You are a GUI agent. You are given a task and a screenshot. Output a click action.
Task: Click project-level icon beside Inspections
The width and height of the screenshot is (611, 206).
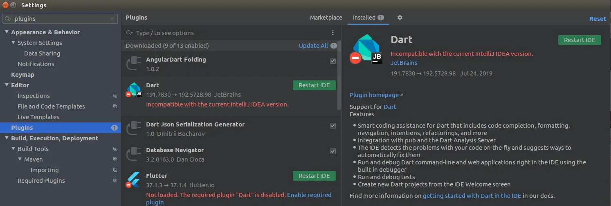coord(115,96)
